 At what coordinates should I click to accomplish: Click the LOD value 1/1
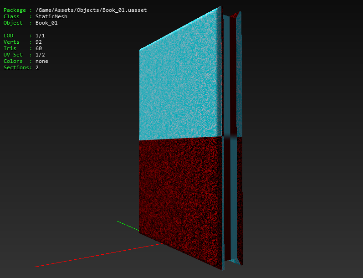click(40, 36)
